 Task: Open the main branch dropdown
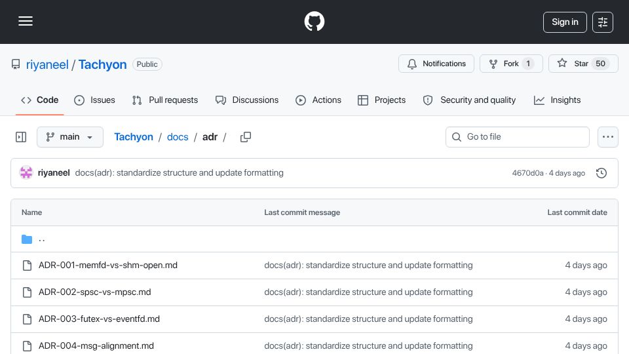coord(70,137)
